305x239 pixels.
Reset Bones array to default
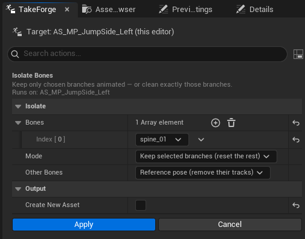click(x=296, y=123)
